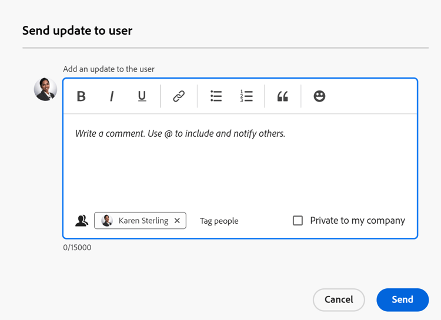Toggle bold formatting

81,96
